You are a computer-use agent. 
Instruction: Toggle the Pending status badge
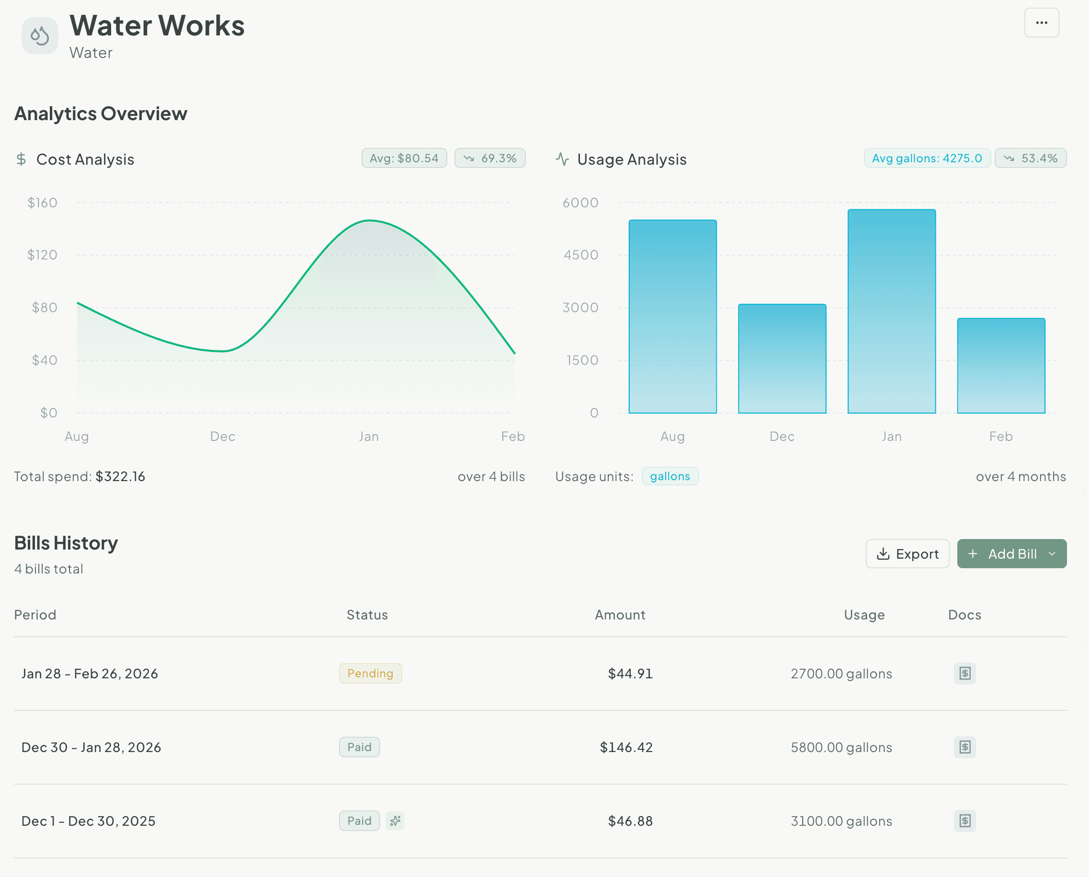(x=370, y=673)
